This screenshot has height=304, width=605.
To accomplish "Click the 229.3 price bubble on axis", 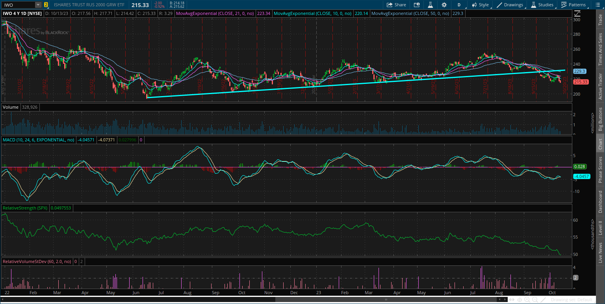I will tap(581, 71).
